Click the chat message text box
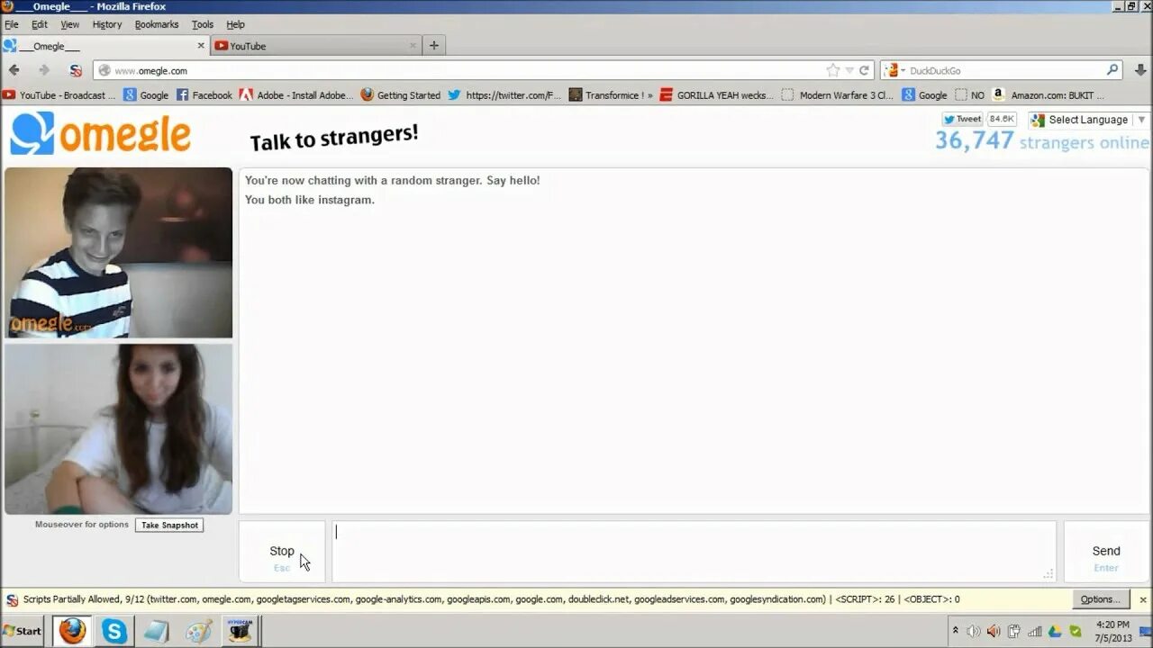 click(x=694, y=552)
